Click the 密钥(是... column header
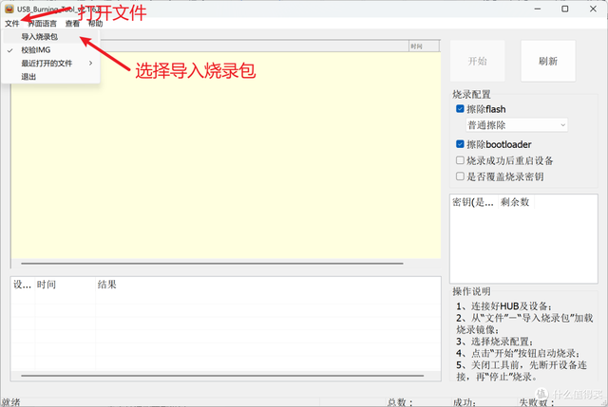 pyautogui.click(x=473, y=202)
